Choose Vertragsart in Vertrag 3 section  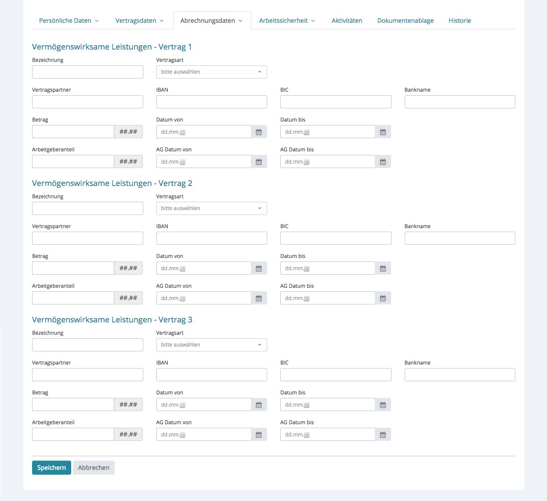(x=211, y=345)
